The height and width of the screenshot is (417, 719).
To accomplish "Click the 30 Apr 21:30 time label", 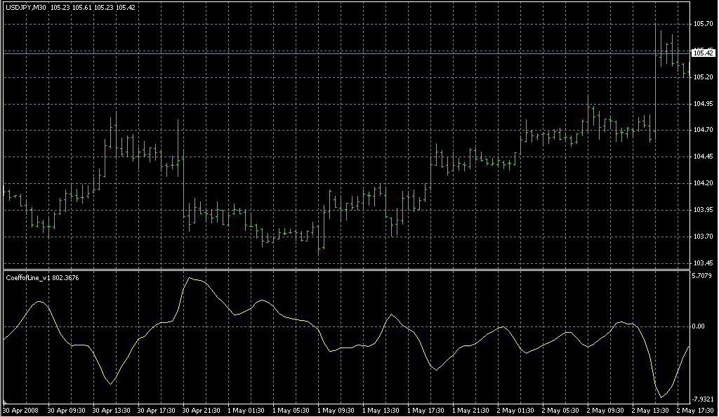I will click(202, 410).
